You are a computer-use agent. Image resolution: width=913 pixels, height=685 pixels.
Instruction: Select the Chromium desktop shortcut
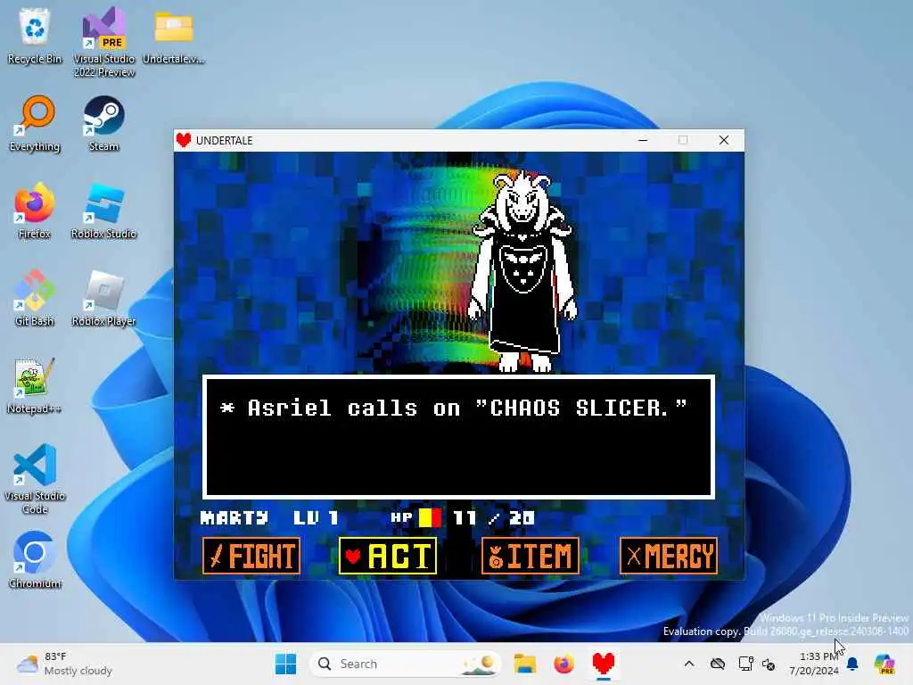tap(35, 560)
